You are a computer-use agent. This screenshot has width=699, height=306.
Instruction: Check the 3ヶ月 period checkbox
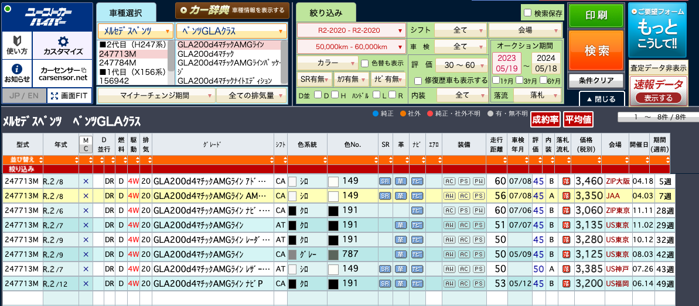pos(519,80)
